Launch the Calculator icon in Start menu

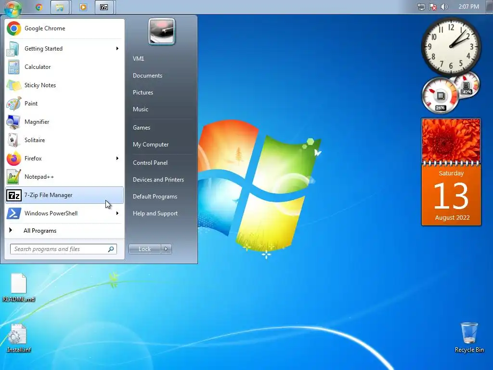(13, 66)
